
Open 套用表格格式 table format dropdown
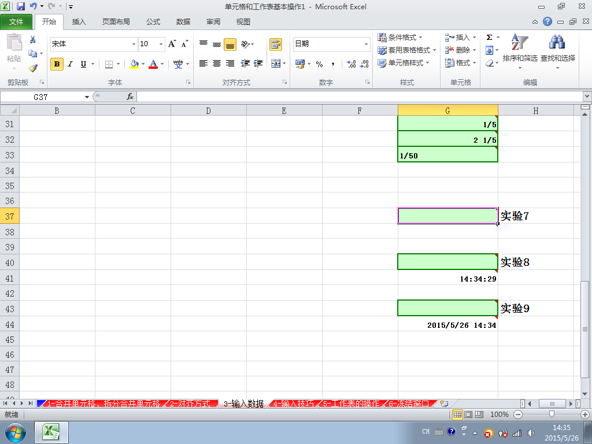coord(406,50)
